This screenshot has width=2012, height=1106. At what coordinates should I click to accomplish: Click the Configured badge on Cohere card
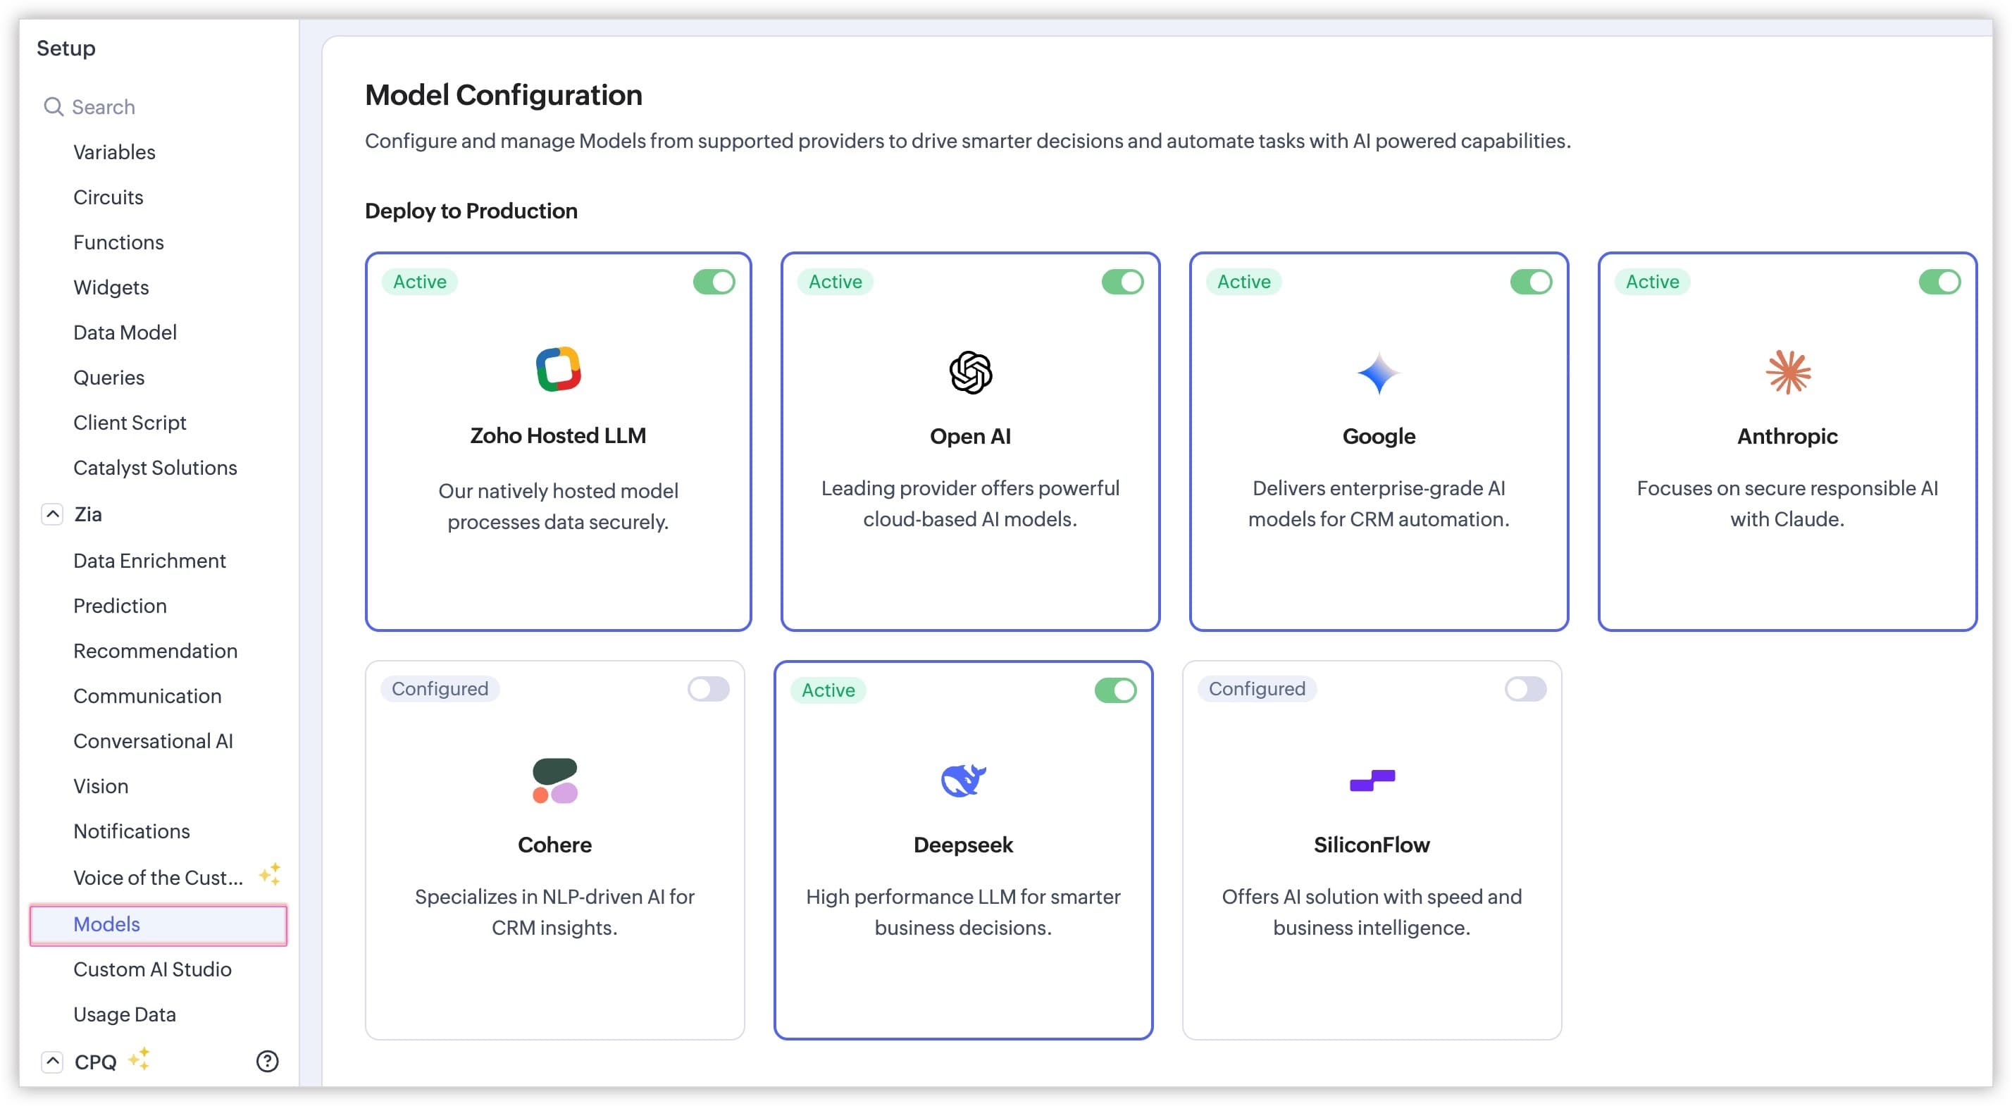tap(440, 688)
